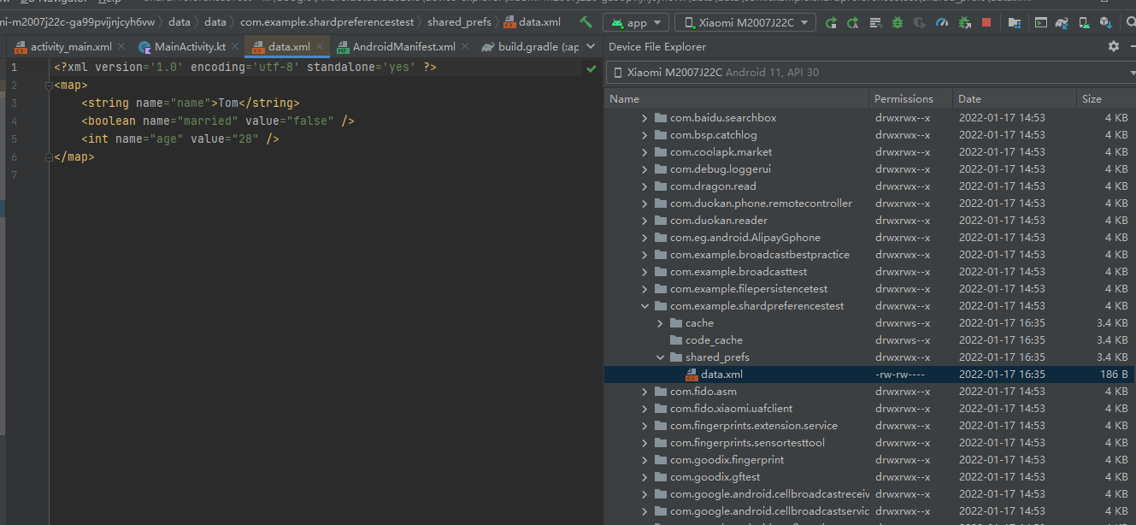
Task: Open the Xiaomi M2007J22C toolbar device dropdown
Action: (x=745, y=23)
